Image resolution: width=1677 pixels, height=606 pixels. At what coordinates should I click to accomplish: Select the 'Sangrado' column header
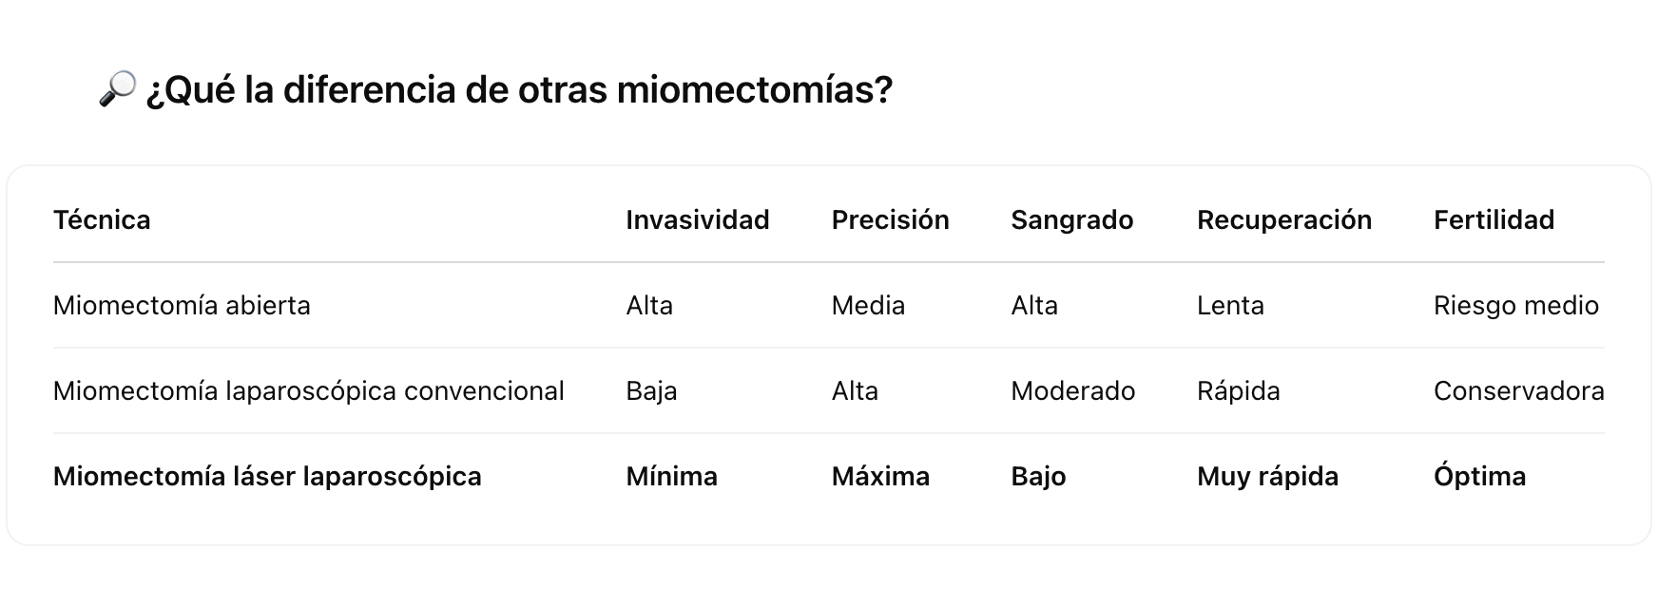click(1071, 220)
